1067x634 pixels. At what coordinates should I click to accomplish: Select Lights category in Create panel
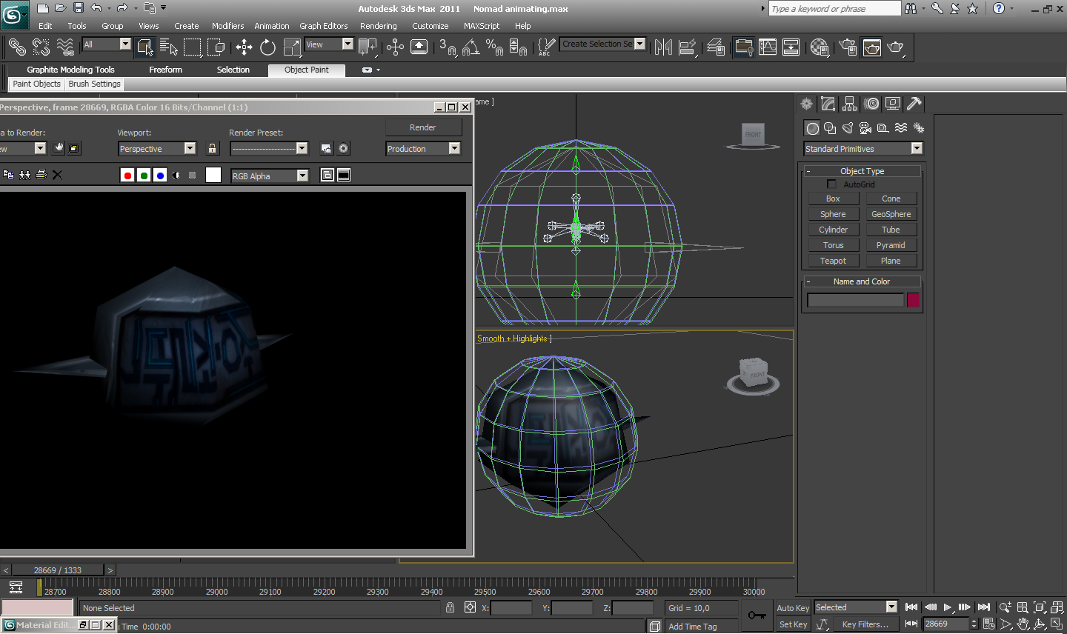pyautogui.click(x=848, y=128)
